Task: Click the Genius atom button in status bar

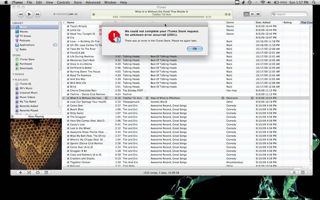Action: pos(294,173)
